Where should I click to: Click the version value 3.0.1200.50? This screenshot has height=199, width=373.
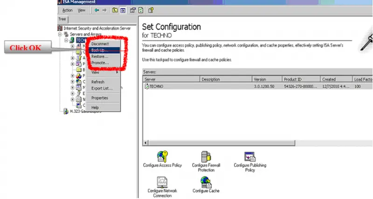pos(264,86)
